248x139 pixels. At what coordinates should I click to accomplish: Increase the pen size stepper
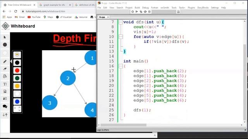click(19, 107)
